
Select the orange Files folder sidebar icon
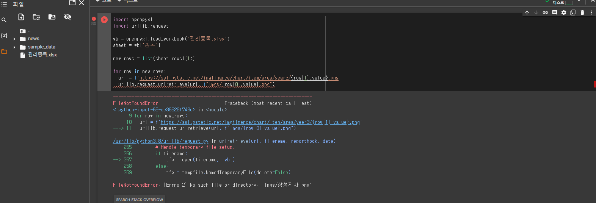(x=4, y=52)
